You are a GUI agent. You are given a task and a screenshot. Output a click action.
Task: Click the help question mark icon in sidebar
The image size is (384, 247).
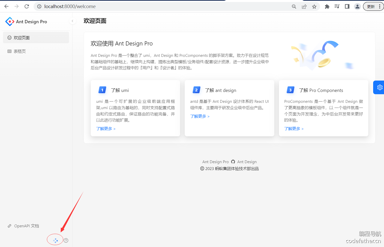pyautogui.click(x=66, y=240)
